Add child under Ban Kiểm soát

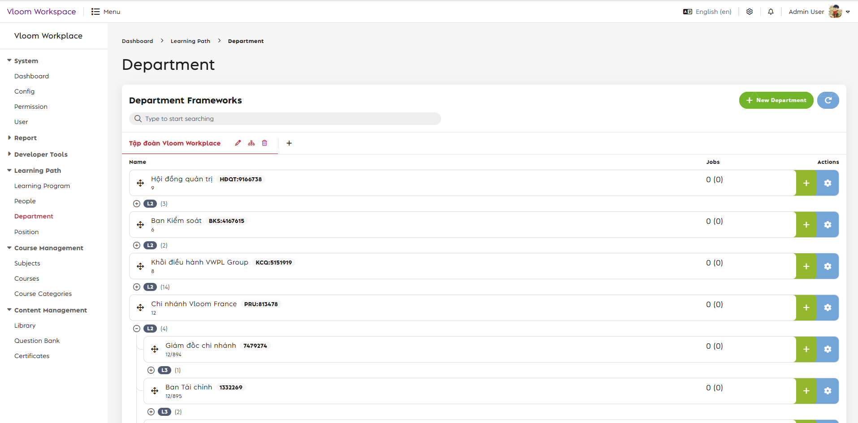pyautogui.click(x=806, y=225)
